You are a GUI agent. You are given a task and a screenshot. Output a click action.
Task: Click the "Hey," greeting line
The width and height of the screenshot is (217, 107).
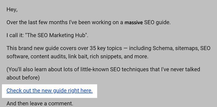click(x=12, y=10)
